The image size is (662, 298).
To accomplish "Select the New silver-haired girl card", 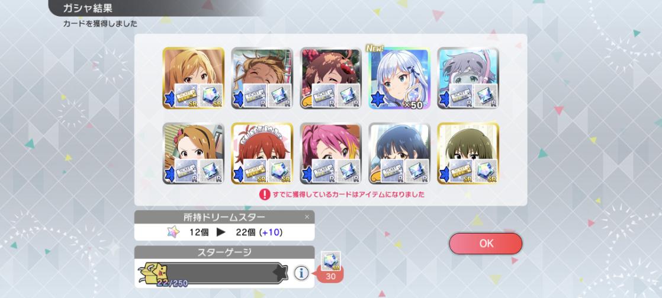I will pos(400,78).
